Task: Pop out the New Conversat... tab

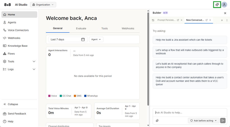Action: pyautogui.click(x=206, y=20)
